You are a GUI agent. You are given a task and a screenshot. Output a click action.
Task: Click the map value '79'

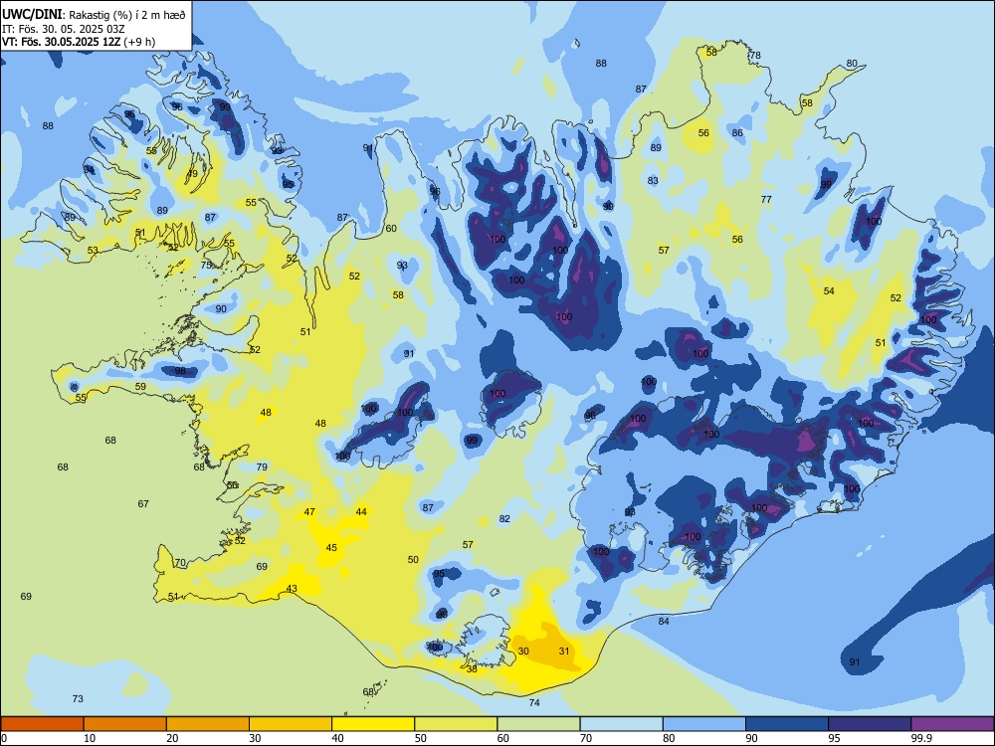[x=262, y=466]
